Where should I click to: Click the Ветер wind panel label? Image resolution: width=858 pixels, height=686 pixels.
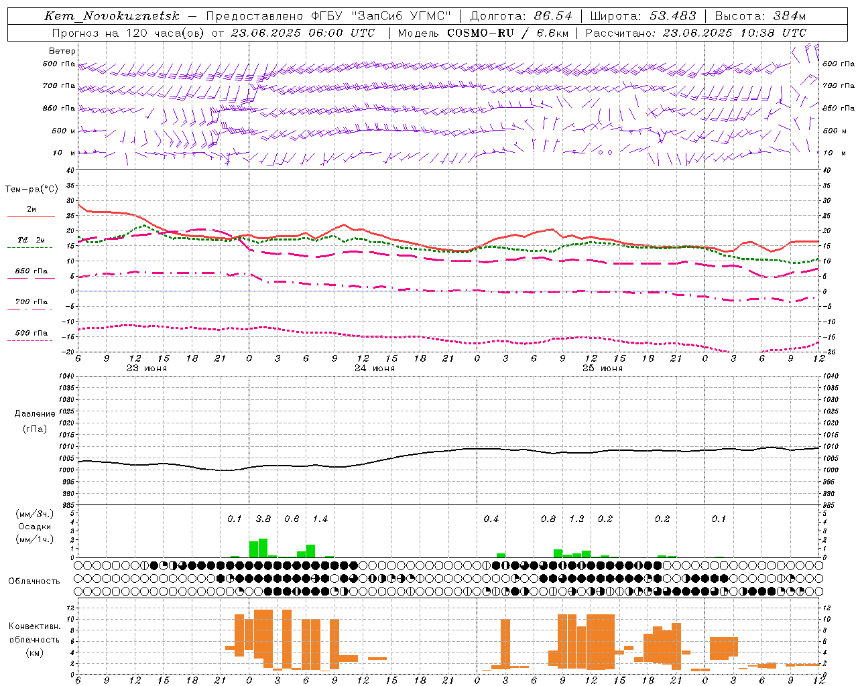click(x=62, y=51)
